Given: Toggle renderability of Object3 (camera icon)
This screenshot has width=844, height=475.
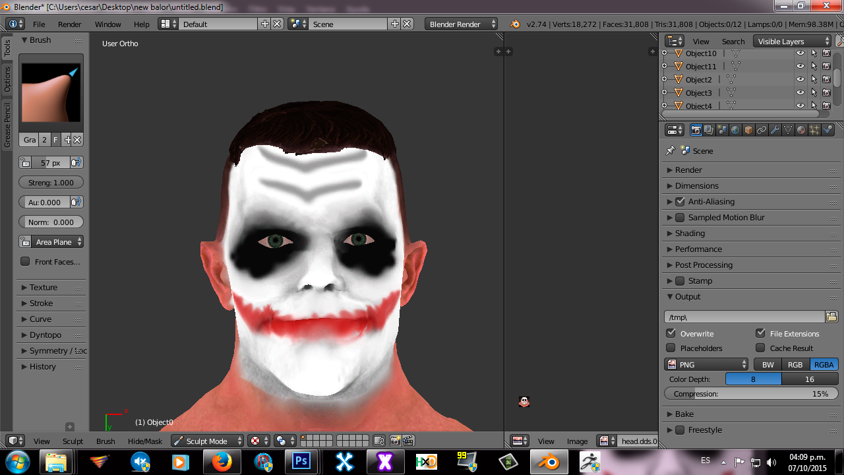Looking at the screenshot, I should pyautogui.click(x=826, y=92).
